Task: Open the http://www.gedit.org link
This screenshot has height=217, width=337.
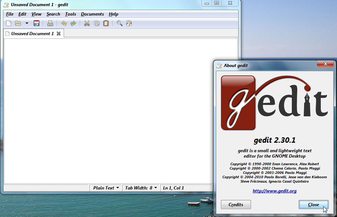Action: [274, 191]
